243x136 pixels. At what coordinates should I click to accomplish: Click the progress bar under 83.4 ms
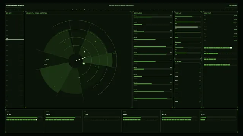pyautogui.click(x=180, y=117)
